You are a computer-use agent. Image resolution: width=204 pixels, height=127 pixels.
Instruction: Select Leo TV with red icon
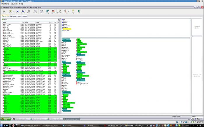(x=79, y=82)
